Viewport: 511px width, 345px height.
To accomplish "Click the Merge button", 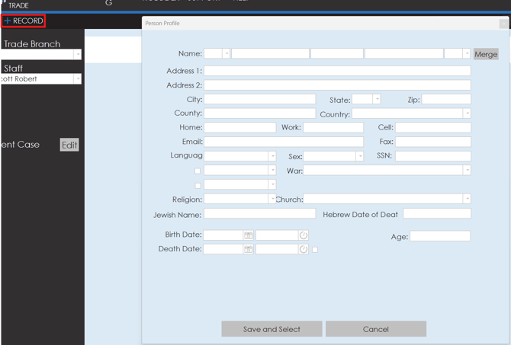I will click(486, 54).
